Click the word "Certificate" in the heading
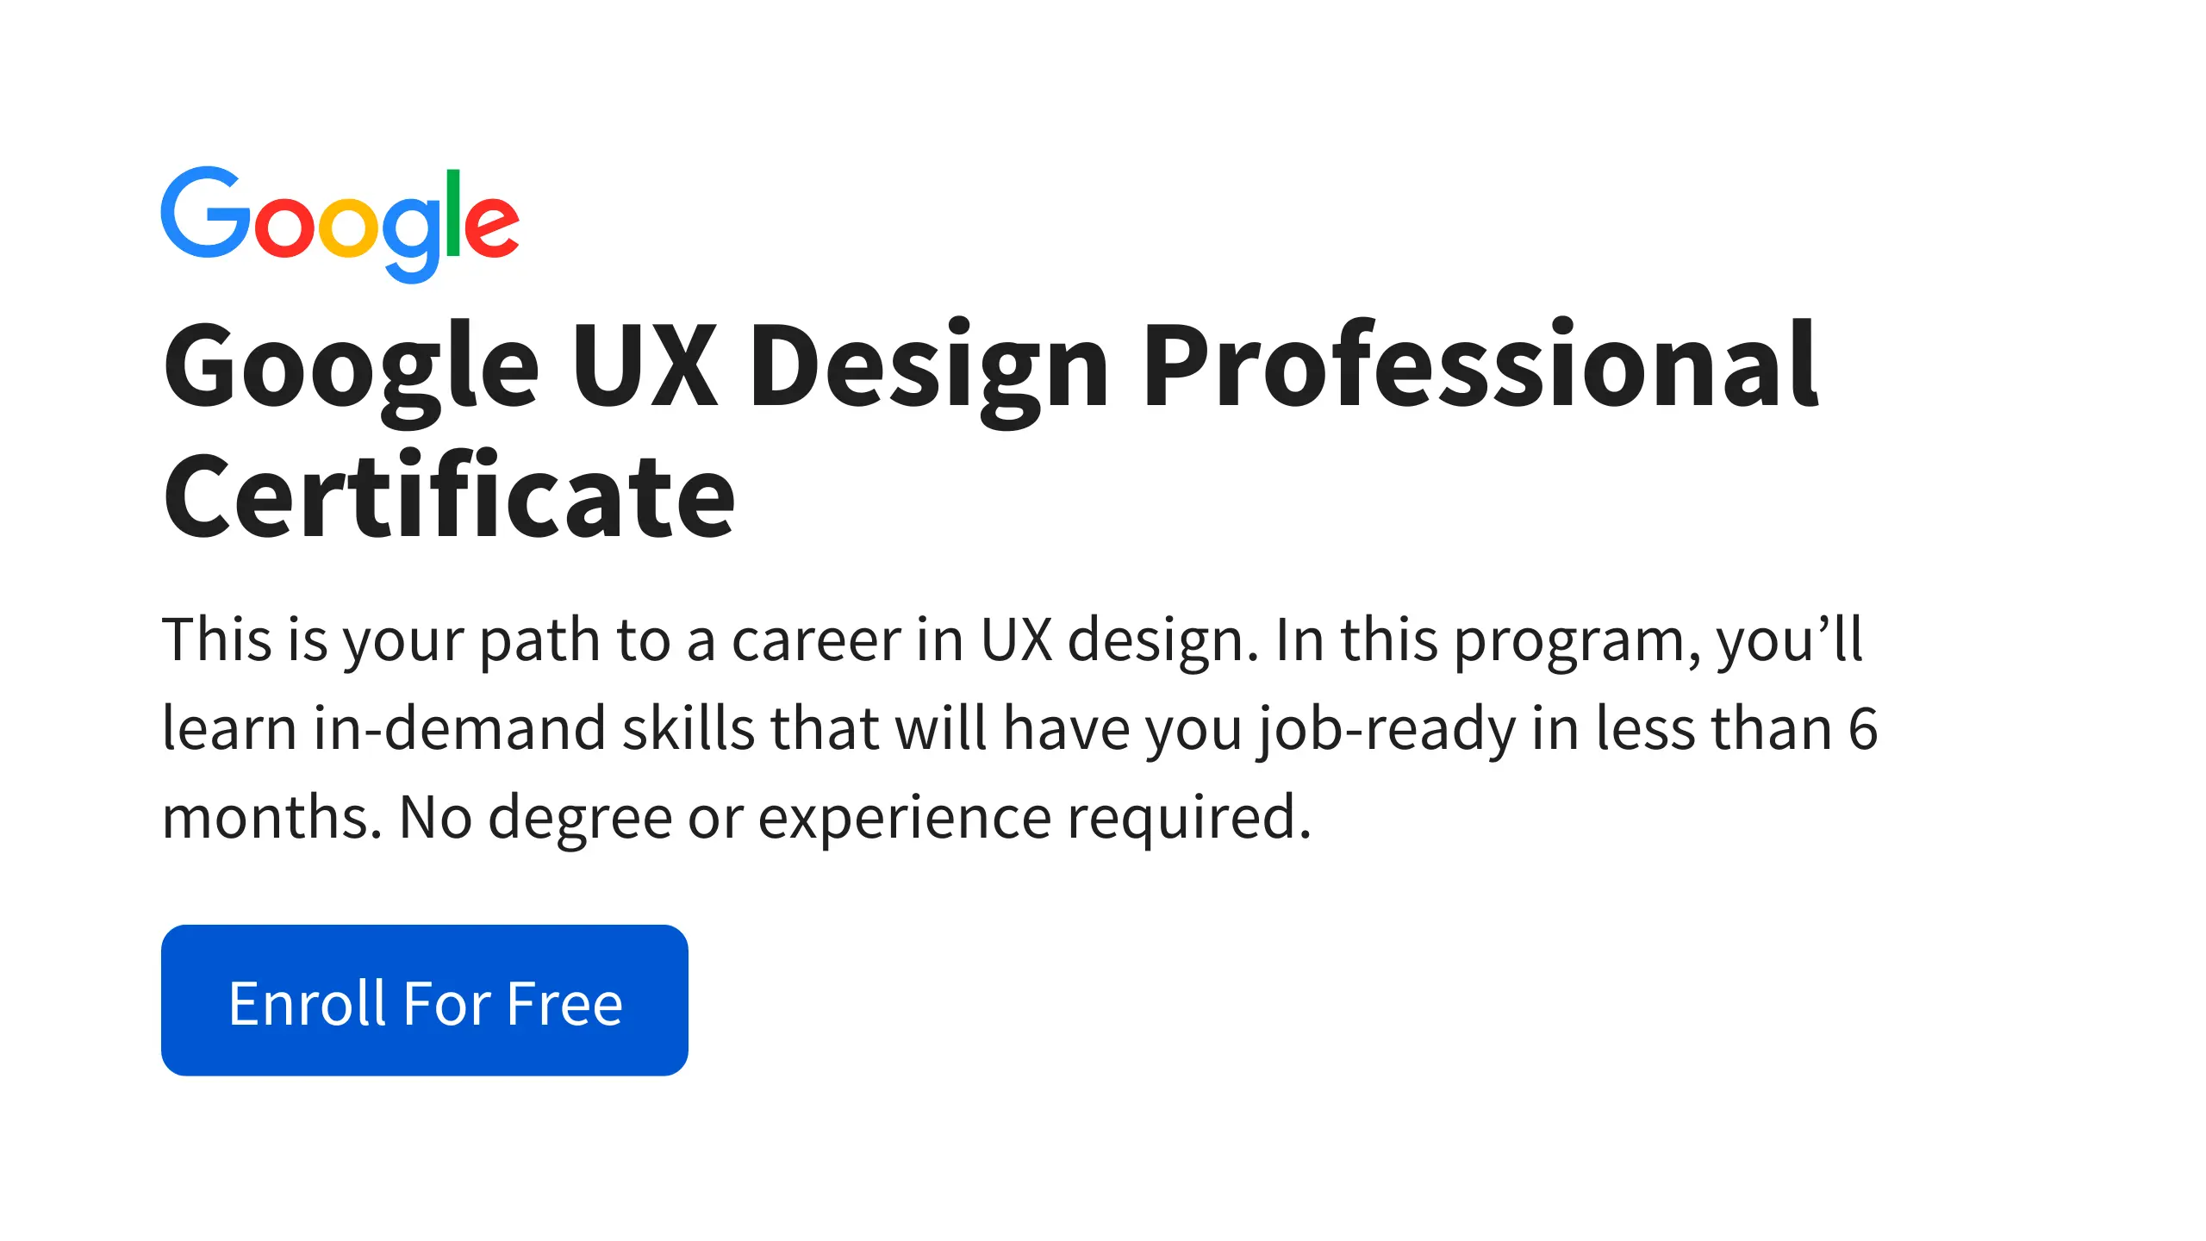Viewport: 2206px width, 1241px height. 449,497
